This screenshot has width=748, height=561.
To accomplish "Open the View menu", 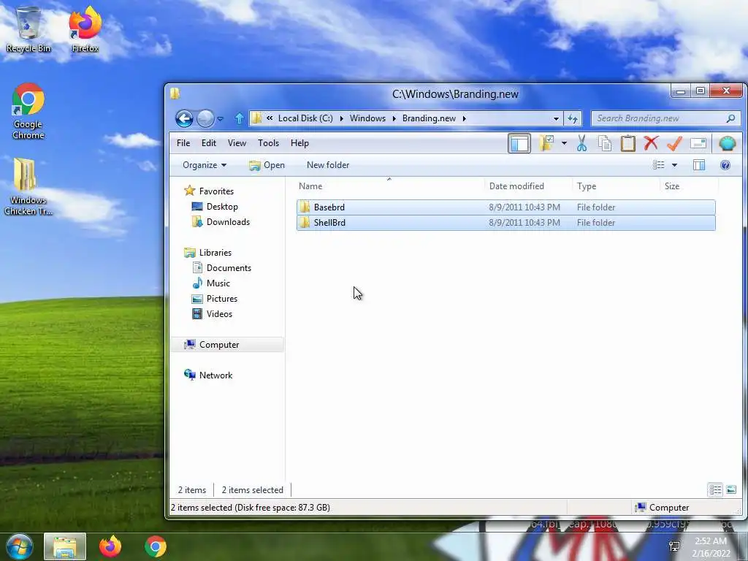I will click(237, 143).
